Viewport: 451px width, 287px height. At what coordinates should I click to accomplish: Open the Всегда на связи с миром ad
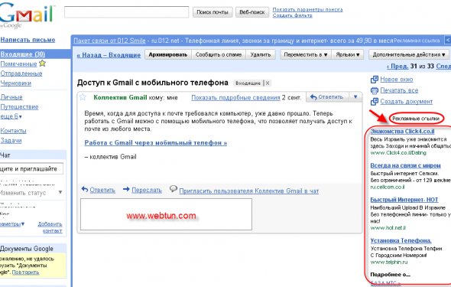[406, 165]
